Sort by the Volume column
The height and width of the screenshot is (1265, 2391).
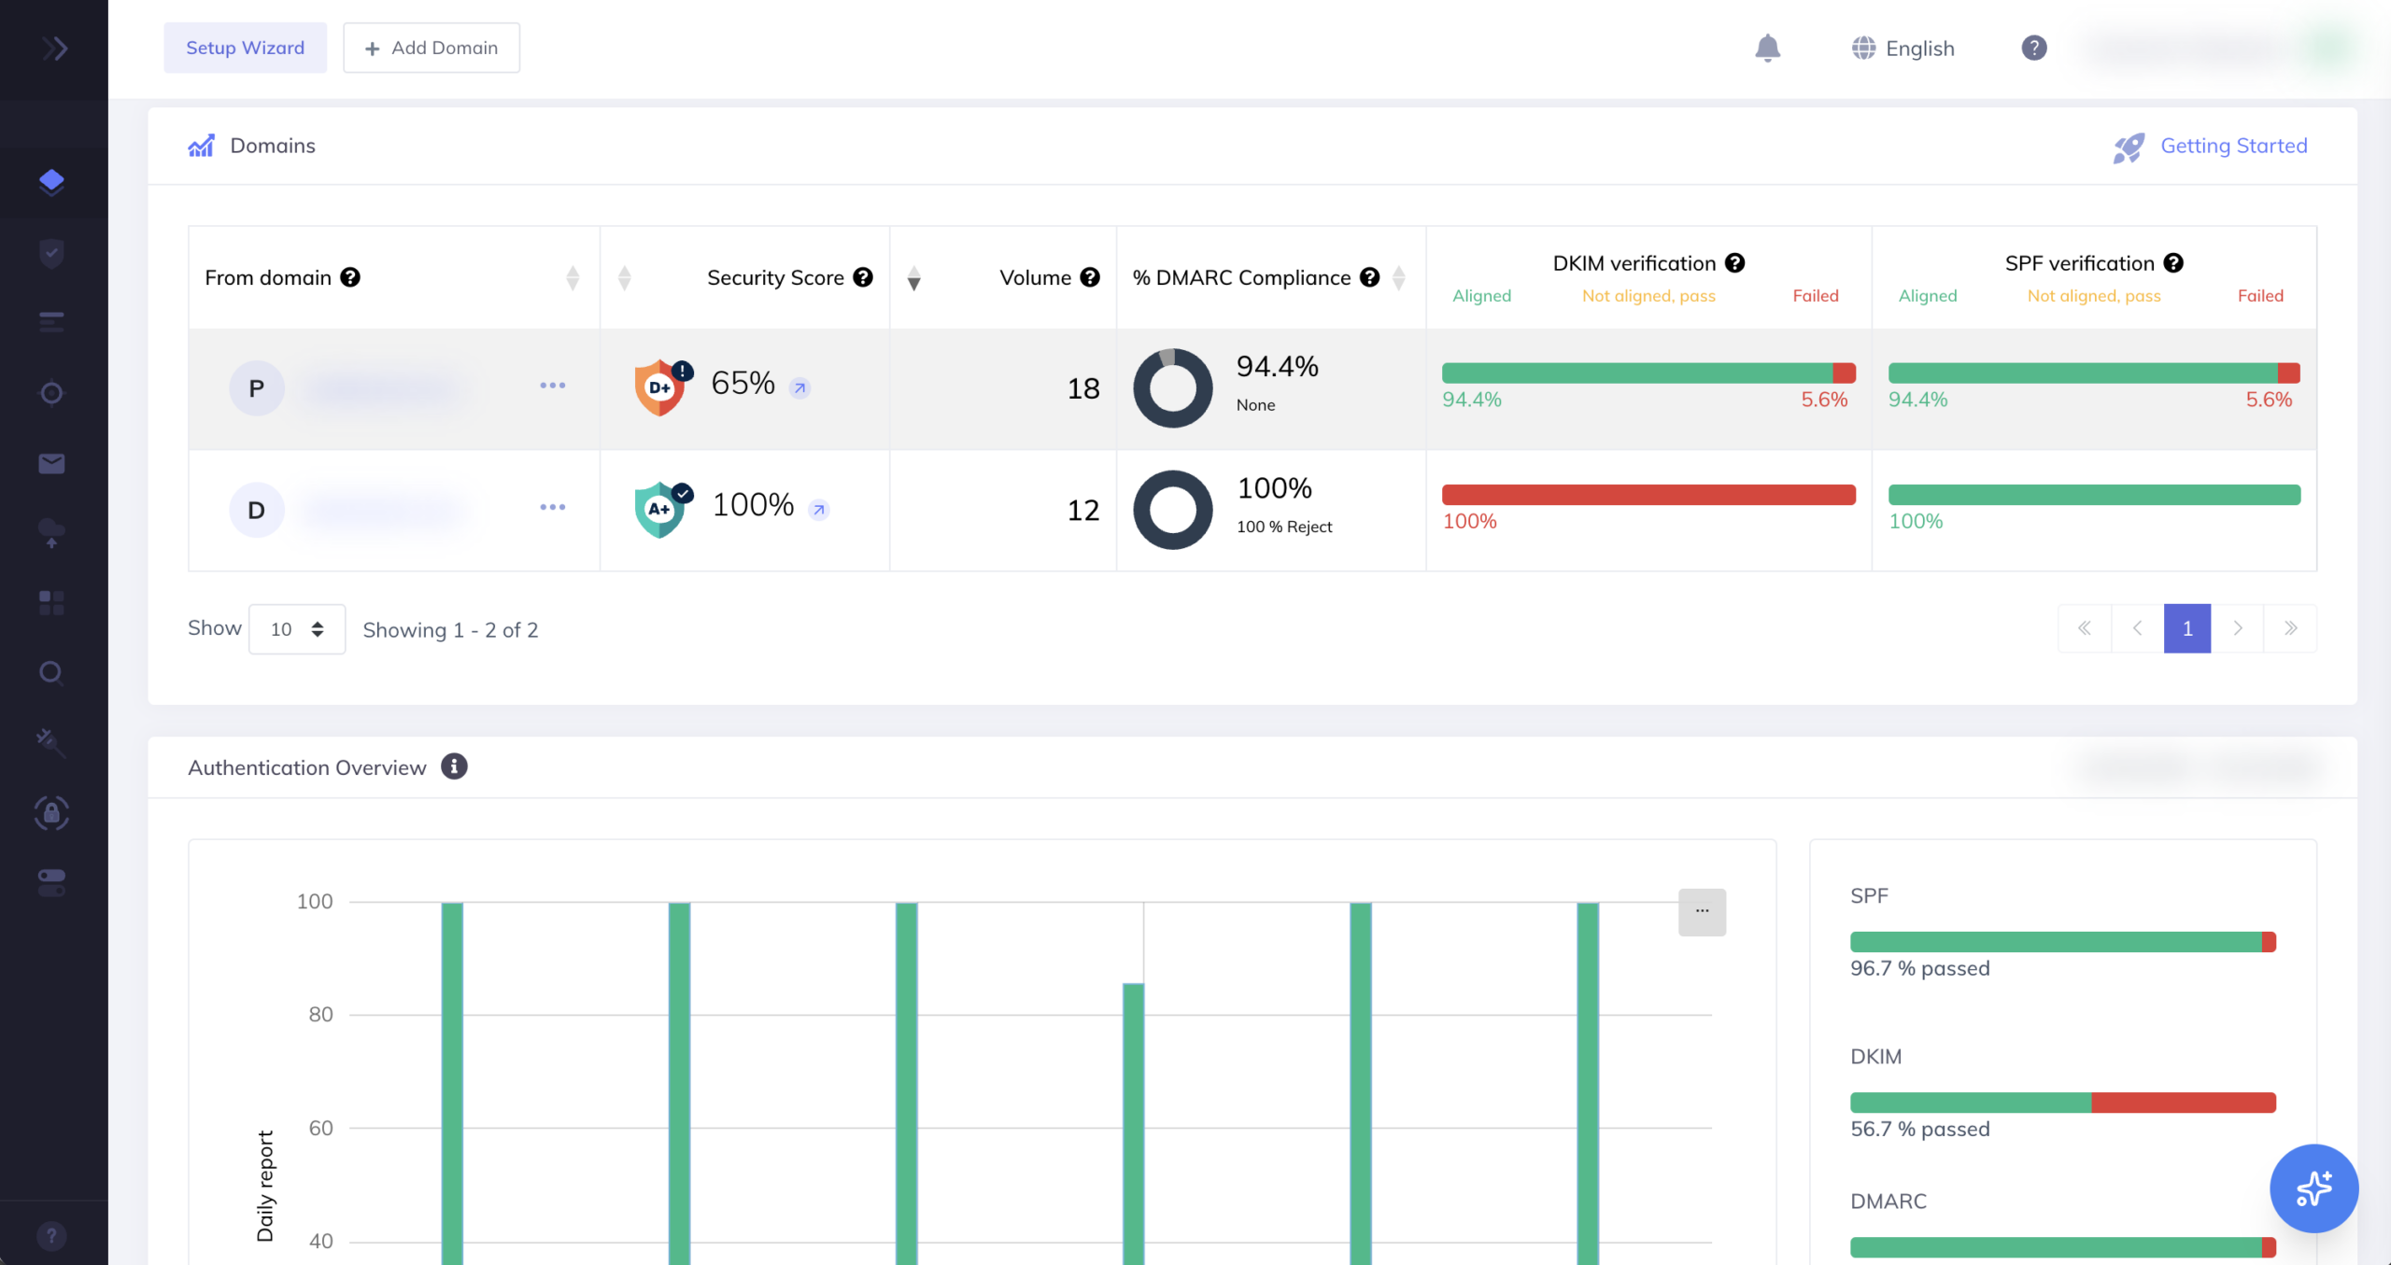pyautogui.click(x=914, y=277)
